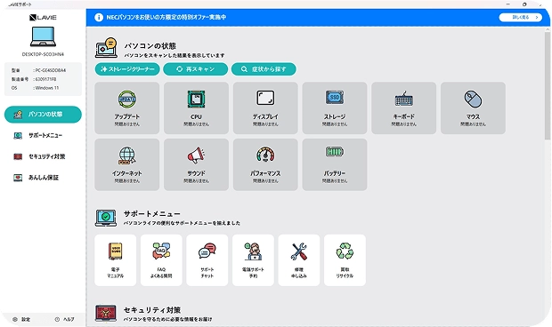Open the サポートチャット card
This screenshot has width=552, height=327.
coord(207,260)
